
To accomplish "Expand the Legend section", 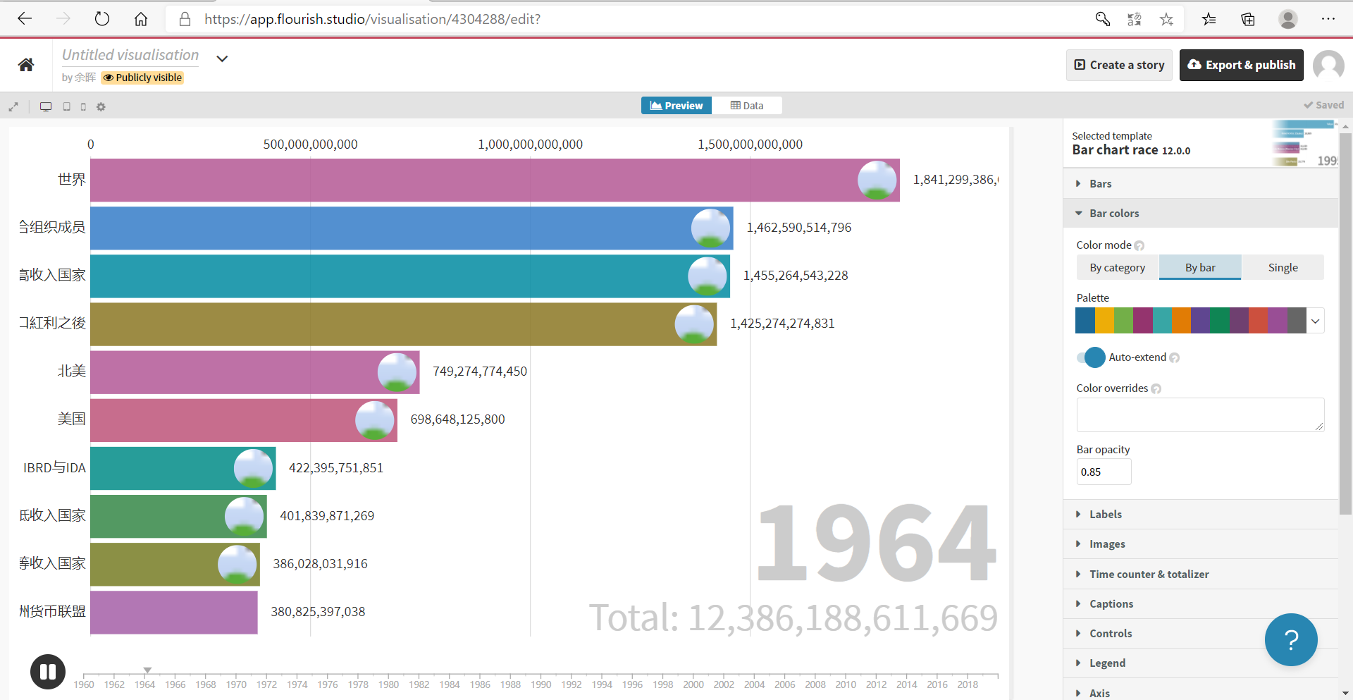I will pos(1200,663).
